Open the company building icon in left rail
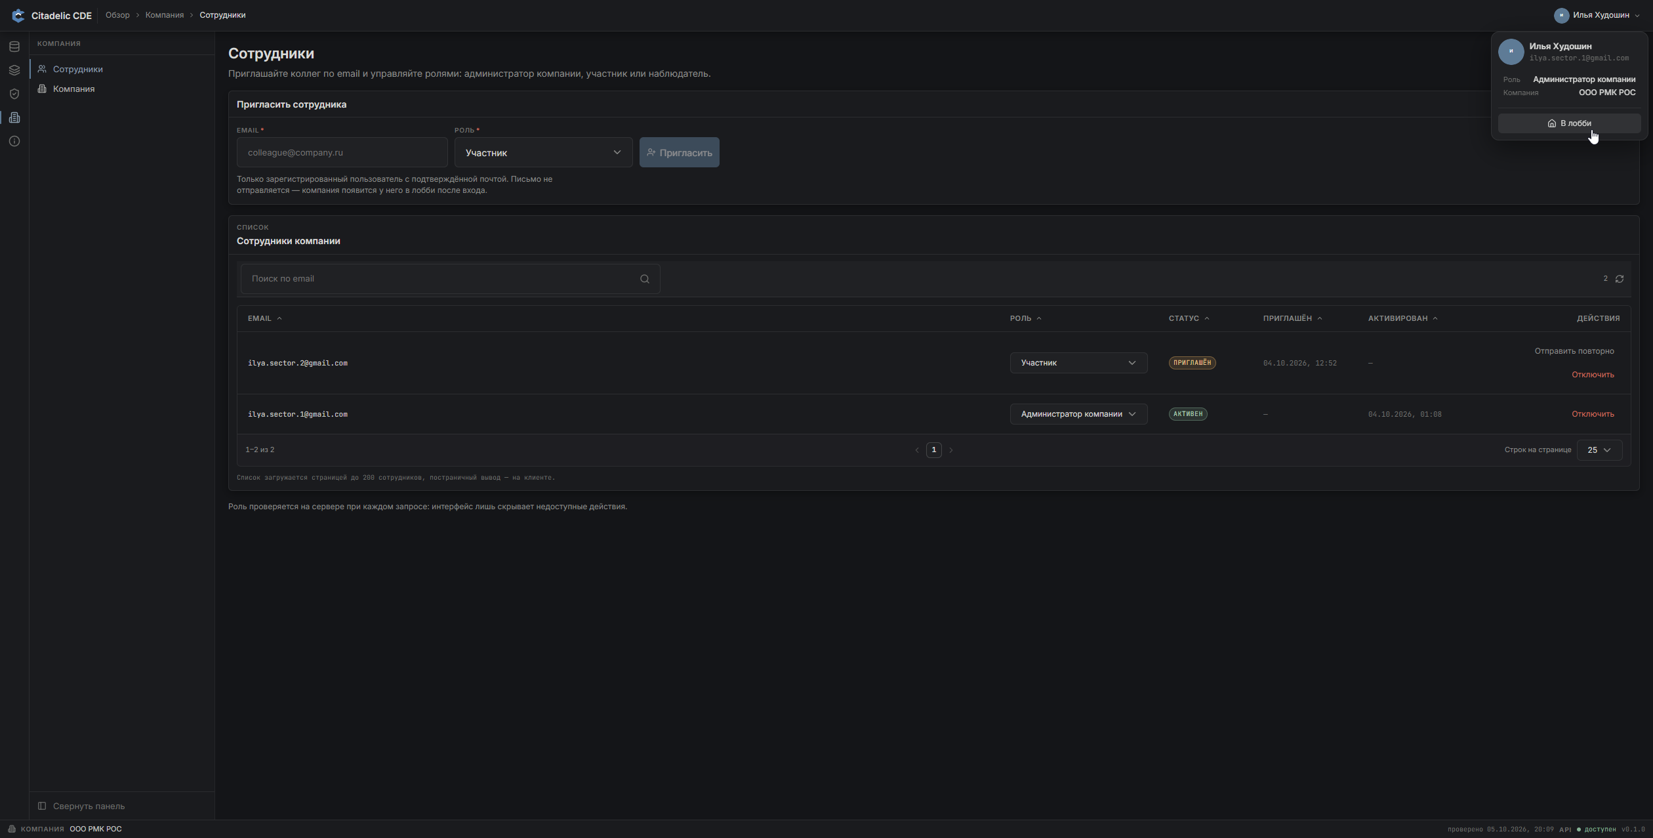Viewport: 1653px width, 838px height. [14, 117]
